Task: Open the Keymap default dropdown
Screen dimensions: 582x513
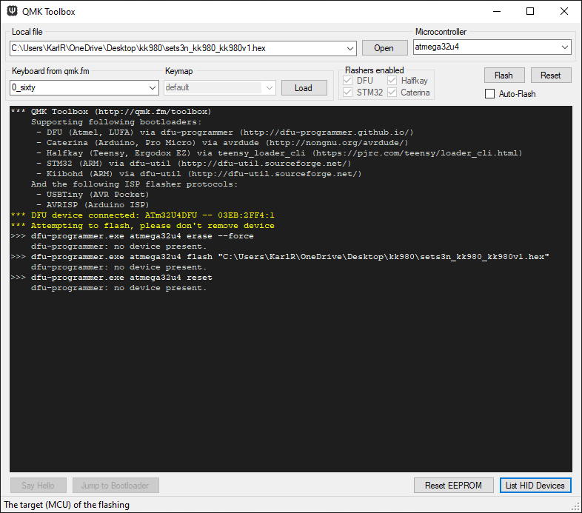Action: point(269,87)
